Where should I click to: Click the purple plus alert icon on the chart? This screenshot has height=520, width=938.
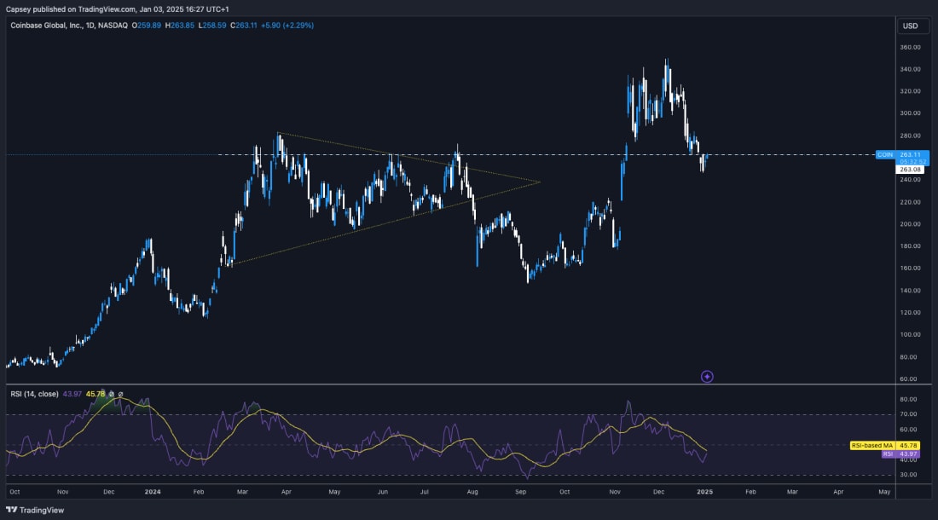tap(706, 376)
